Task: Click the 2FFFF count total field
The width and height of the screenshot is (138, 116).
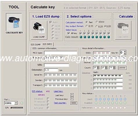Action: [122, 68]
